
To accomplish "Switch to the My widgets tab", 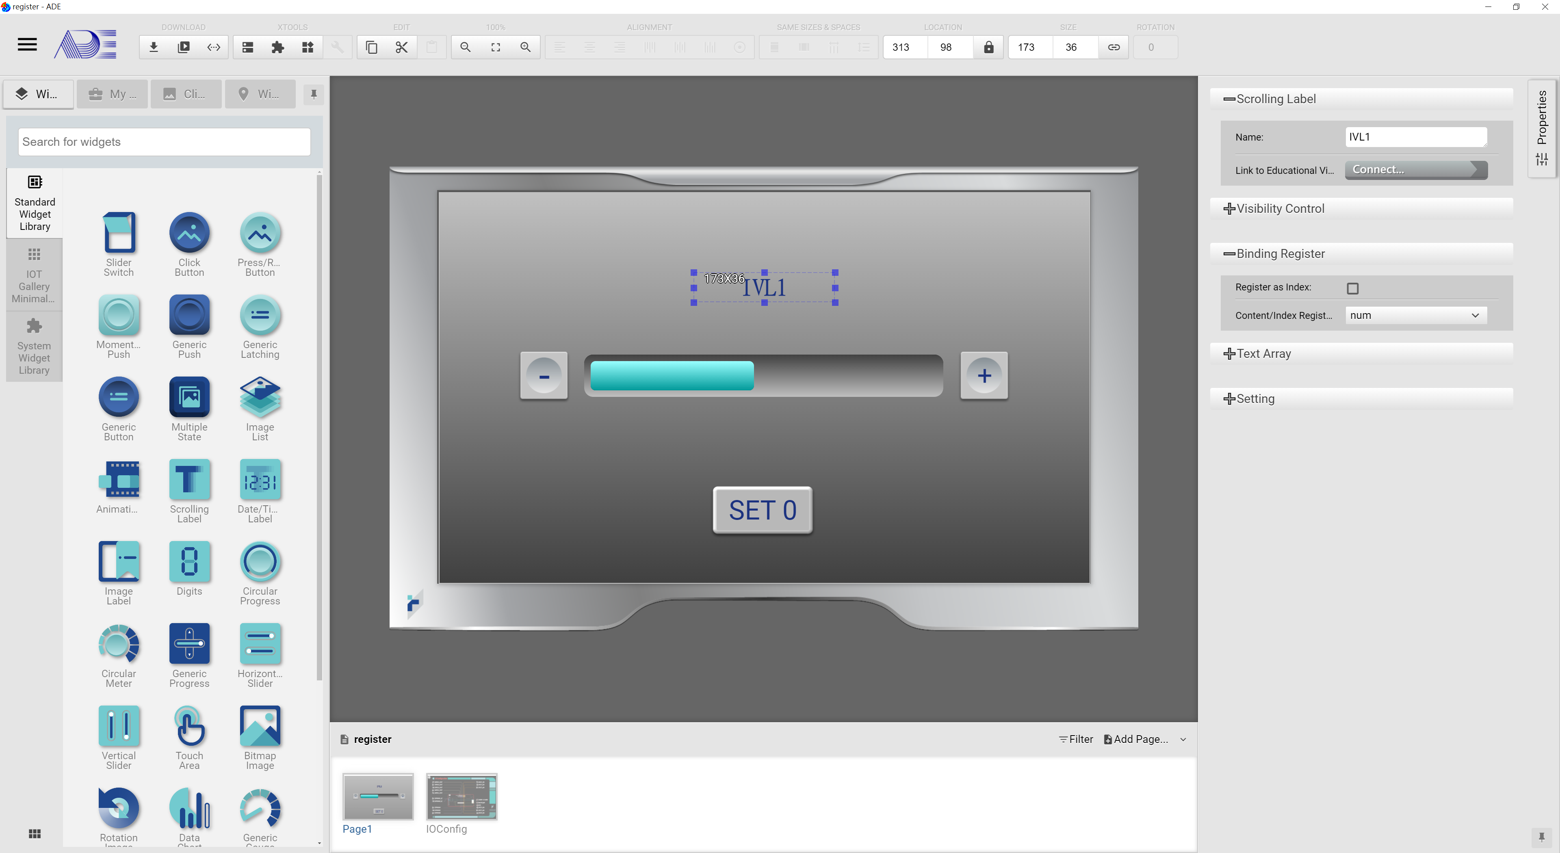I will [113, 94].
